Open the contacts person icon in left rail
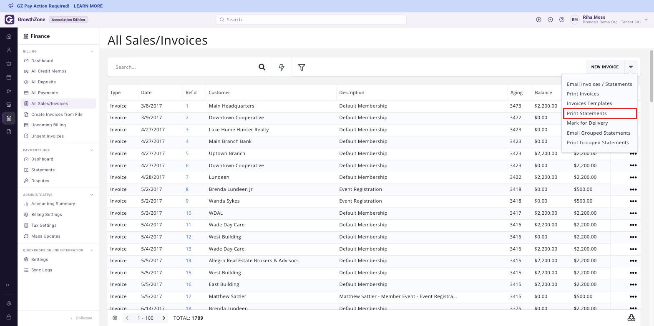 coord(9,50)
